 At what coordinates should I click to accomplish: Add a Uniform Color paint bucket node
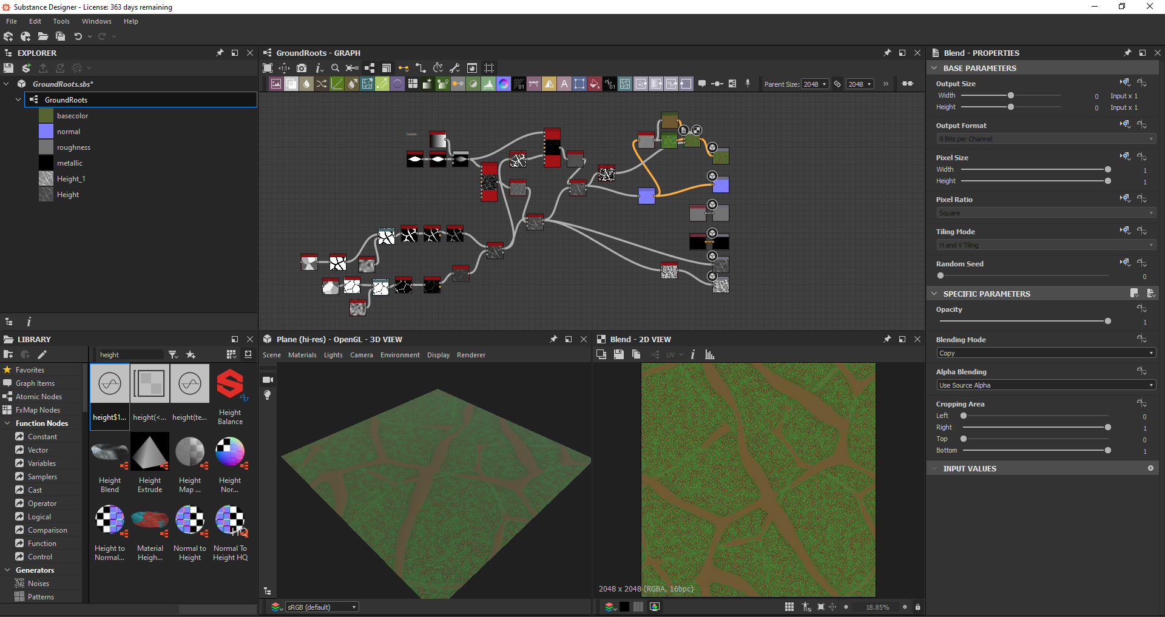[x=595, y=84]
